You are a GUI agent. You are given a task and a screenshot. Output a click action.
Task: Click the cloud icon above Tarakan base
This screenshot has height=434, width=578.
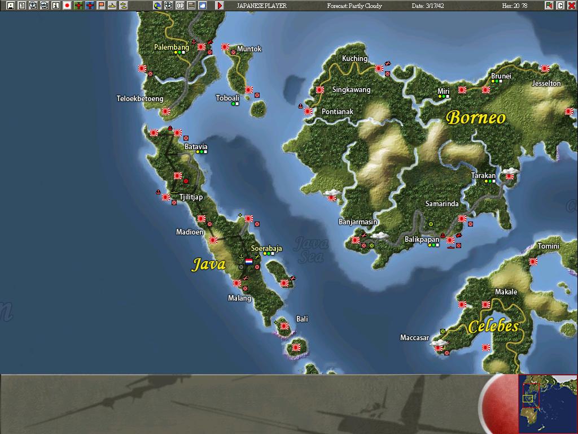pos(510,171)
